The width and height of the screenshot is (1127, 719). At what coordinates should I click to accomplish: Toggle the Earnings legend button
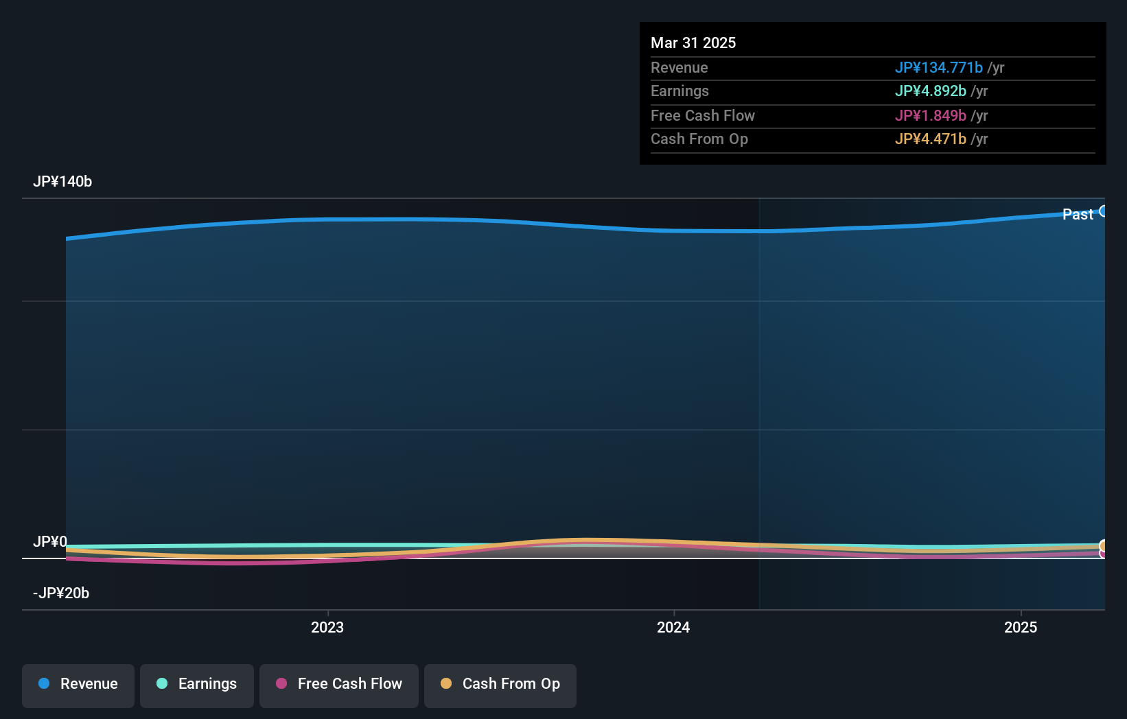coord(197,685)
